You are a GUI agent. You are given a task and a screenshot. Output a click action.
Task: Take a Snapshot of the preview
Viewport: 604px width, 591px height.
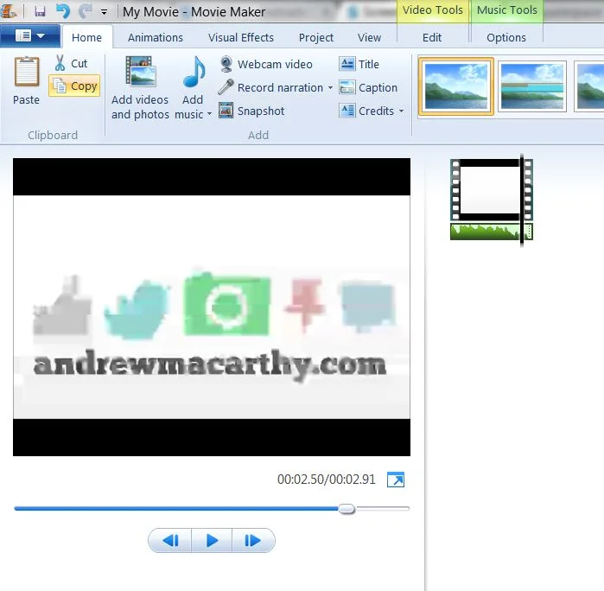(x=251, y=111)
